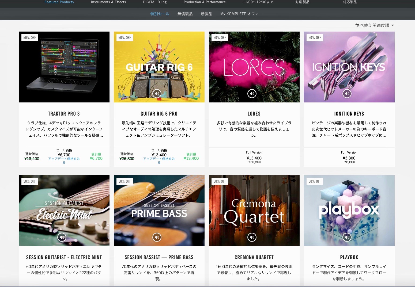Image resolution: width=415 pixels, height=287 pixels.
Task: Click the Guitar Rig 6 Pro update price link
Action: coord(159,159)
